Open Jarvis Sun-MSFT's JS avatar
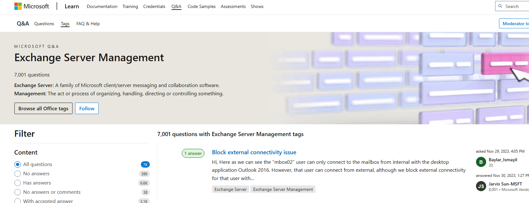 point(481,186)
